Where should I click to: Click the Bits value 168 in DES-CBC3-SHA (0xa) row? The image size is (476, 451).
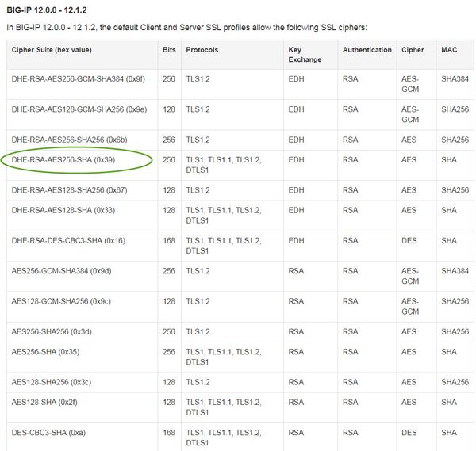[x=169, y=433]
